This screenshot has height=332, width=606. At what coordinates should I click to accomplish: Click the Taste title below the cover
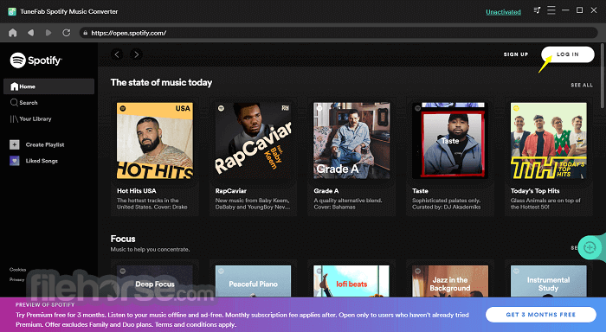point(420,191)
